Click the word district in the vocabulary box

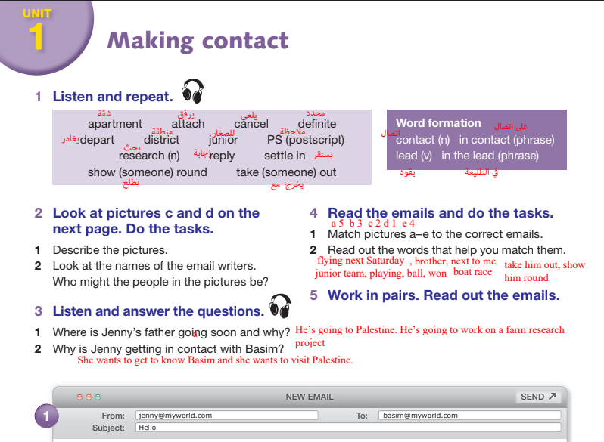point(161,140)
